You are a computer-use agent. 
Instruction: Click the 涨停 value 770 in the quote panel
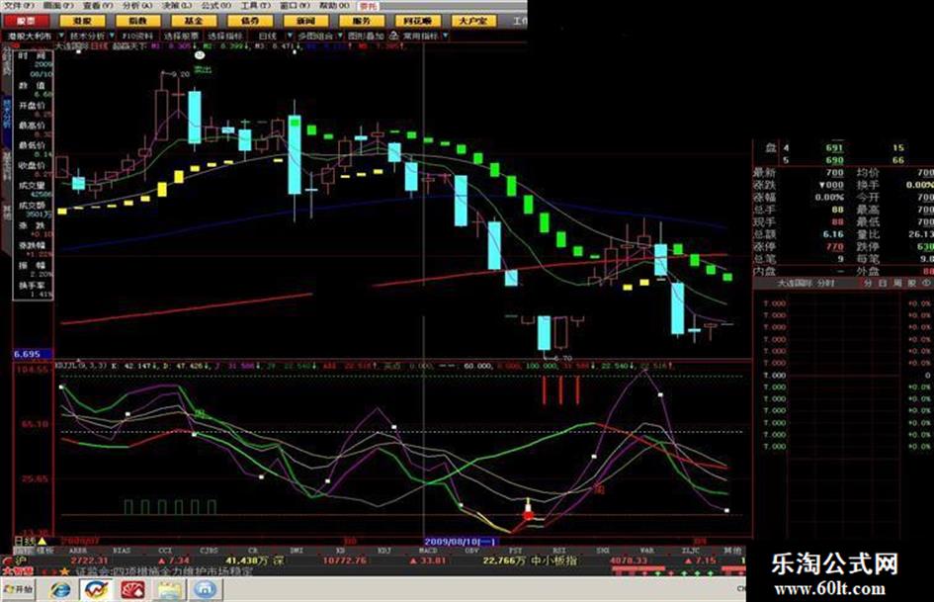point(834,247)
